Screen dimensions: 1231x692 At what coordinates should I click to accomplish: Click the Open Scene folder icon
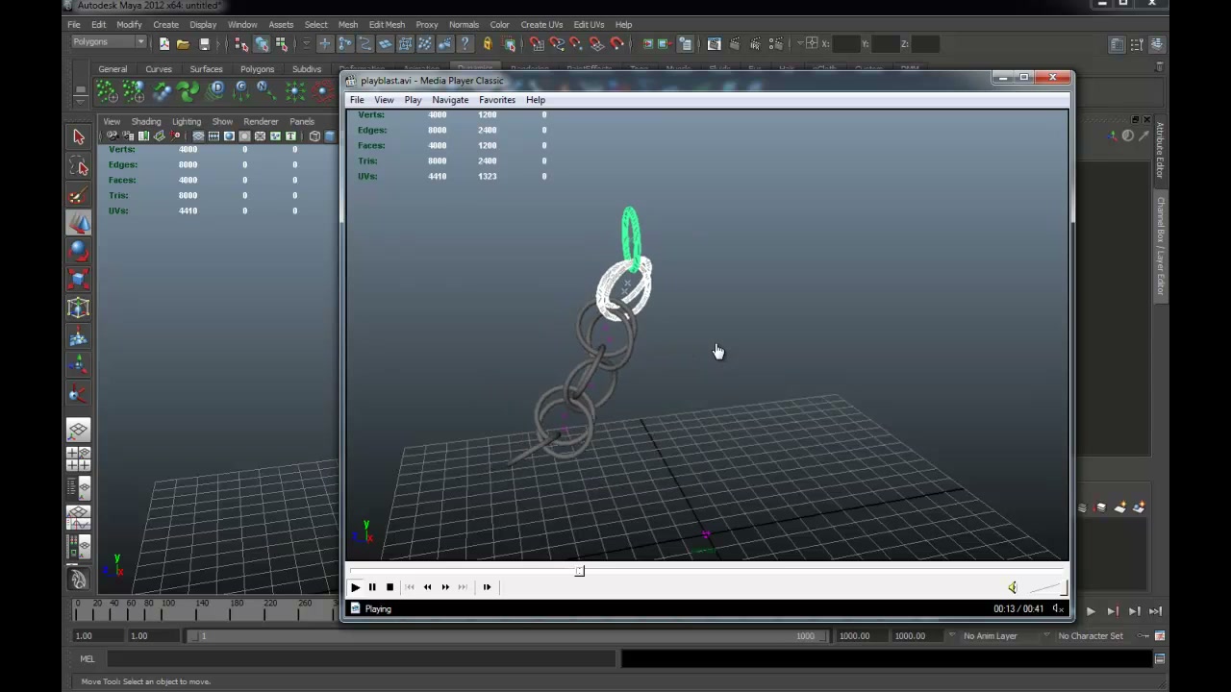click(x=183, y=44)
